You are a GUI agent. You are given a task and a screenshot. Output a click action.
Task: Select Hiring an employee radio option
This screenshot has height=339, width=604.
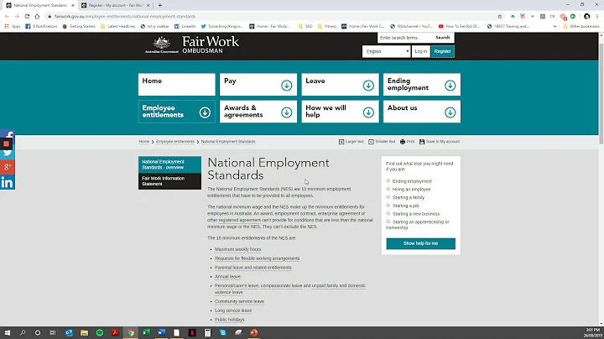388,189
